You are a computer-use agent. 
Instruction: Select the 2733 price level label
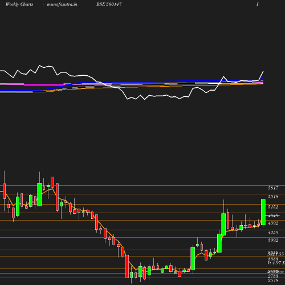click(x=273, y=276)
